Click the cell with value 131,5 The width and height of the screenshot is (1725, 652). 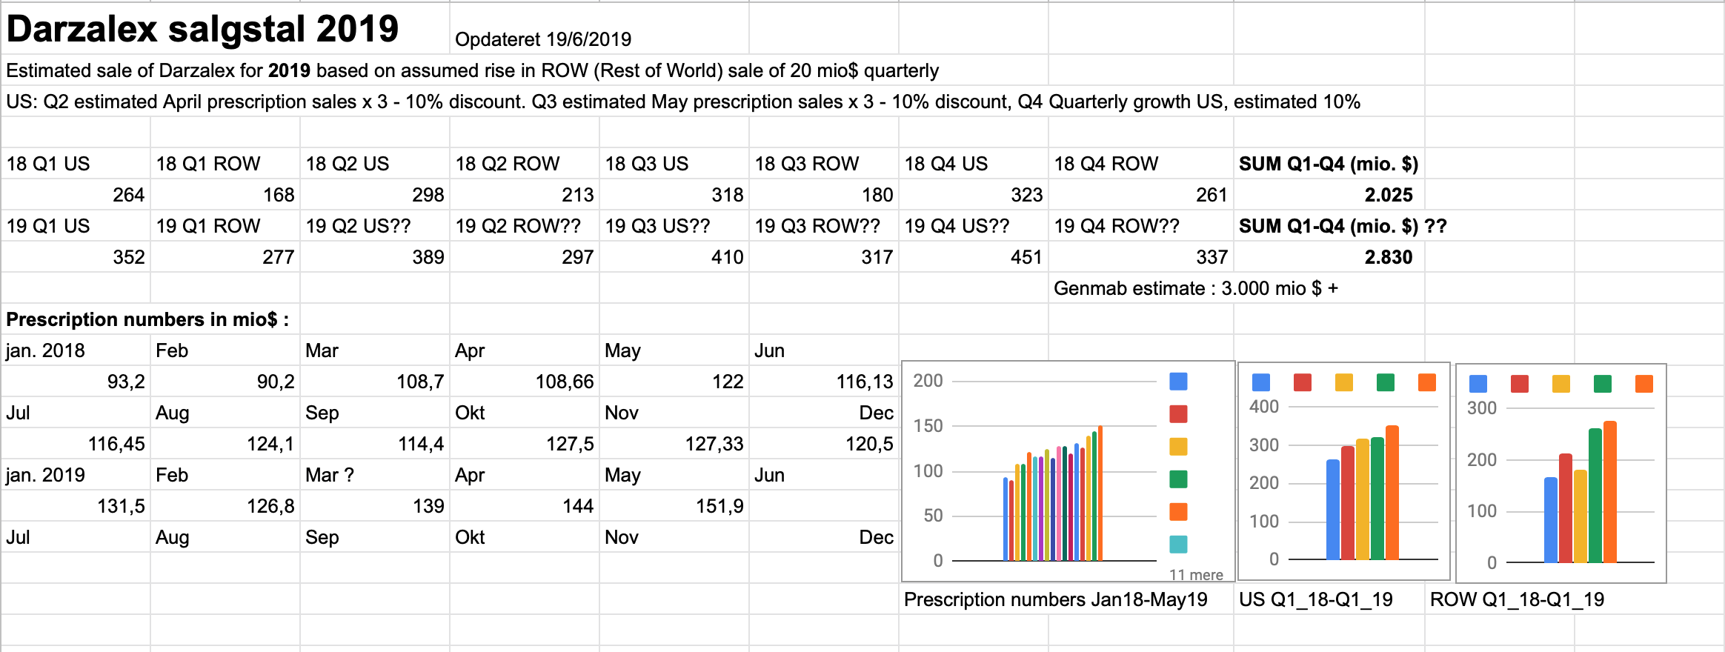tap(76, 505)
